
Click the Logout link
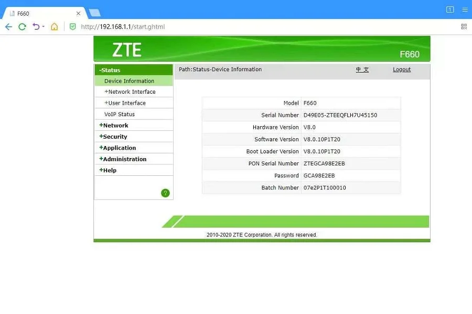point(402,70)
